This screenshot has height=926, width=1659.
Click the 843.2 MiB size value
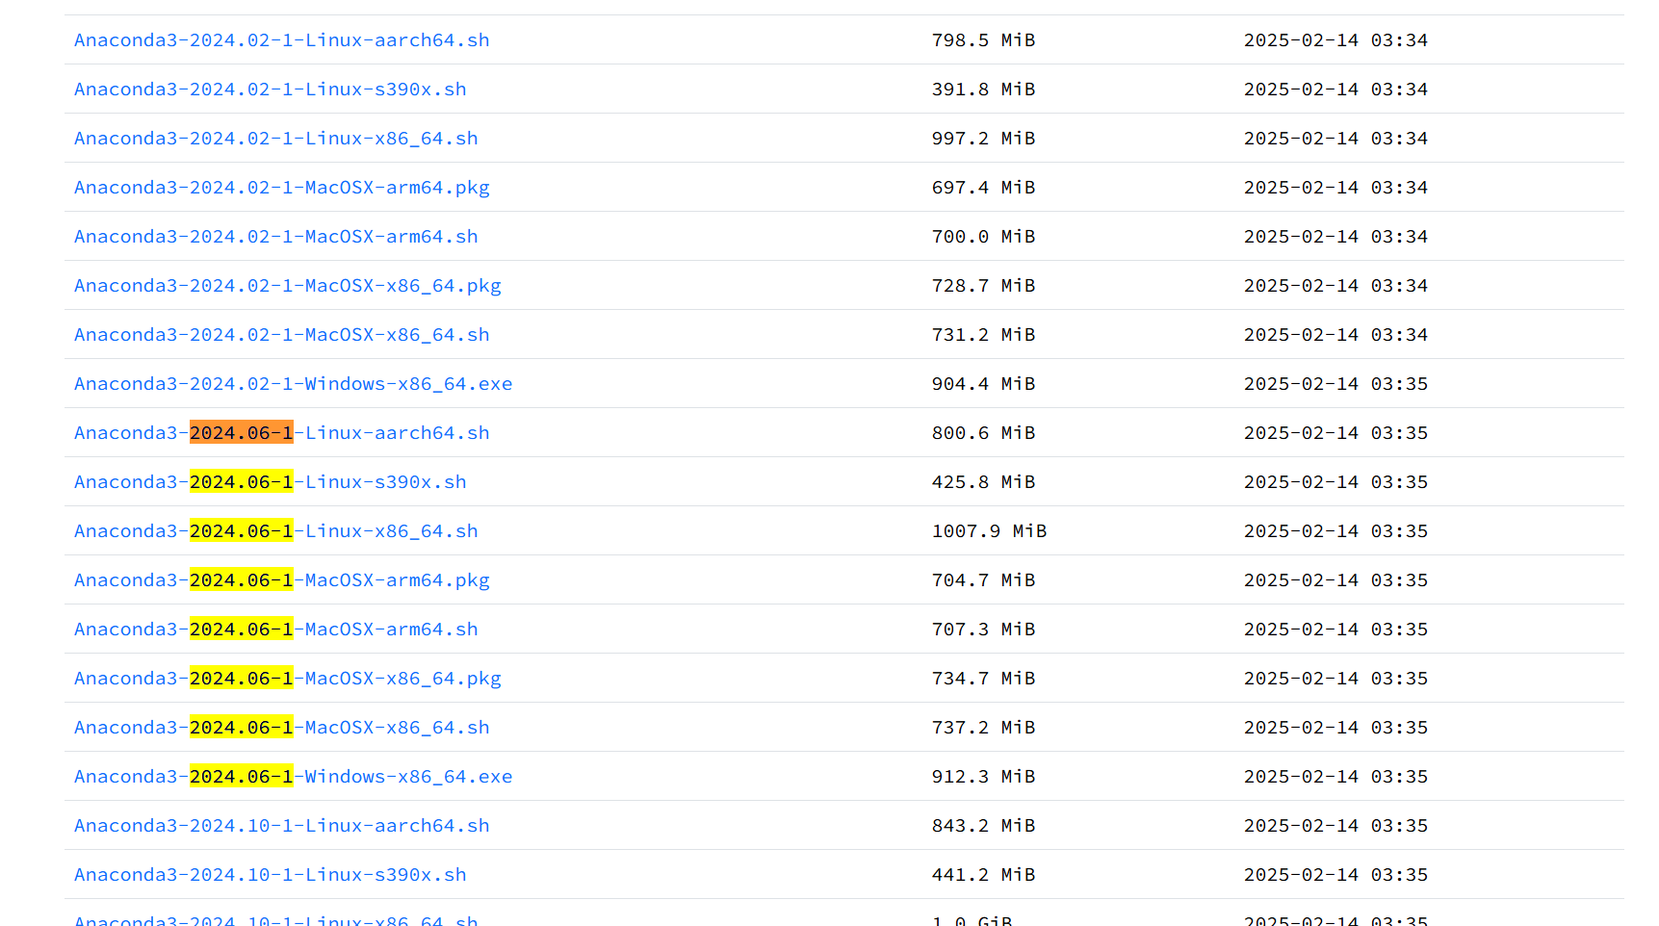click(x=984, y=826)
